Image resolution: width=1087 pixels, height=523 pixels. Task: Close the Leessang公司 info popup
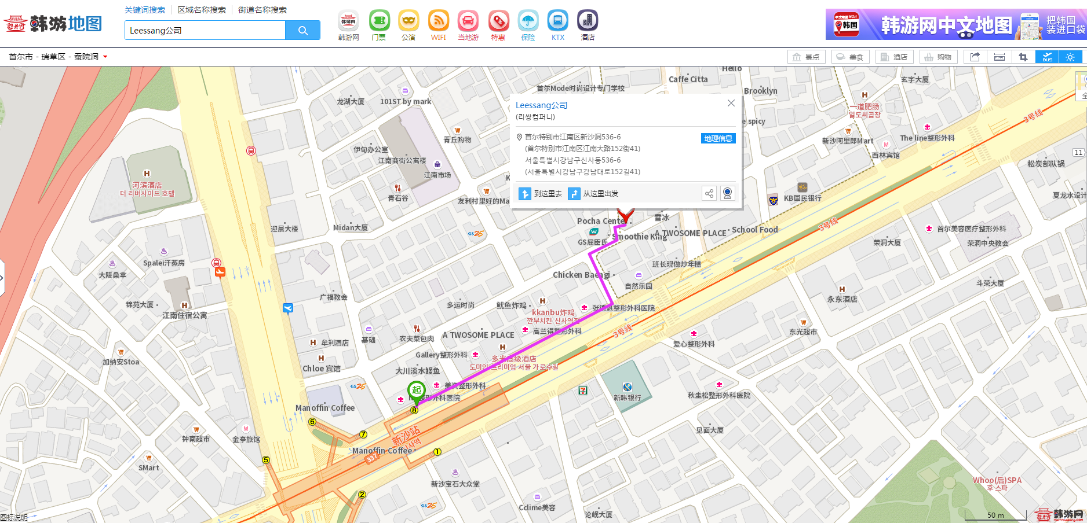(731, 103)
